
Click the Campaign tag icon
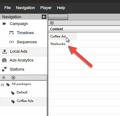point(4,24)
